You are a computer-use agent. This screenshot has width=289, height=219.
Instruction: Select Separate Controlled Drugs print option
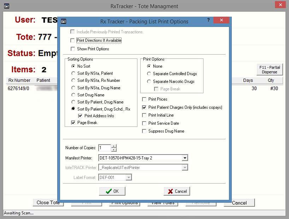pos(149,74)
